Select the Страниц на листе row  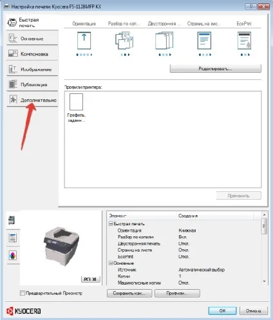[184, 250]
